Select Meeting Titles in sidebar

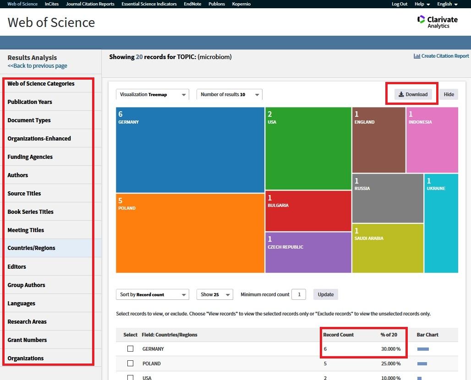coord(26,230)
